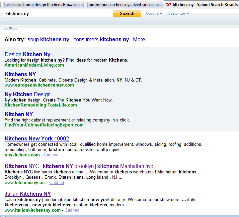Image resolution: width=239 pixels, height=217 pixels.
Task: Visit the AmericanModernLiving.com URL
Action: click(34, 65)
